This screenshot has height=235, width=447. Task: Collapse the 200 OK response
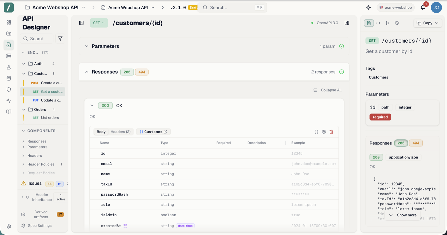click(92, 106)
